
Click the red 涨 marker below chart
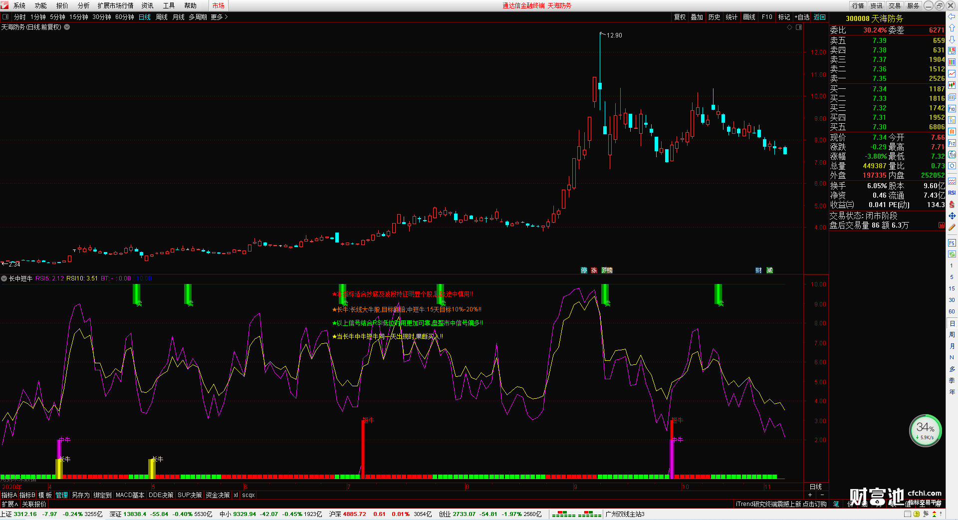coord(594,270)
